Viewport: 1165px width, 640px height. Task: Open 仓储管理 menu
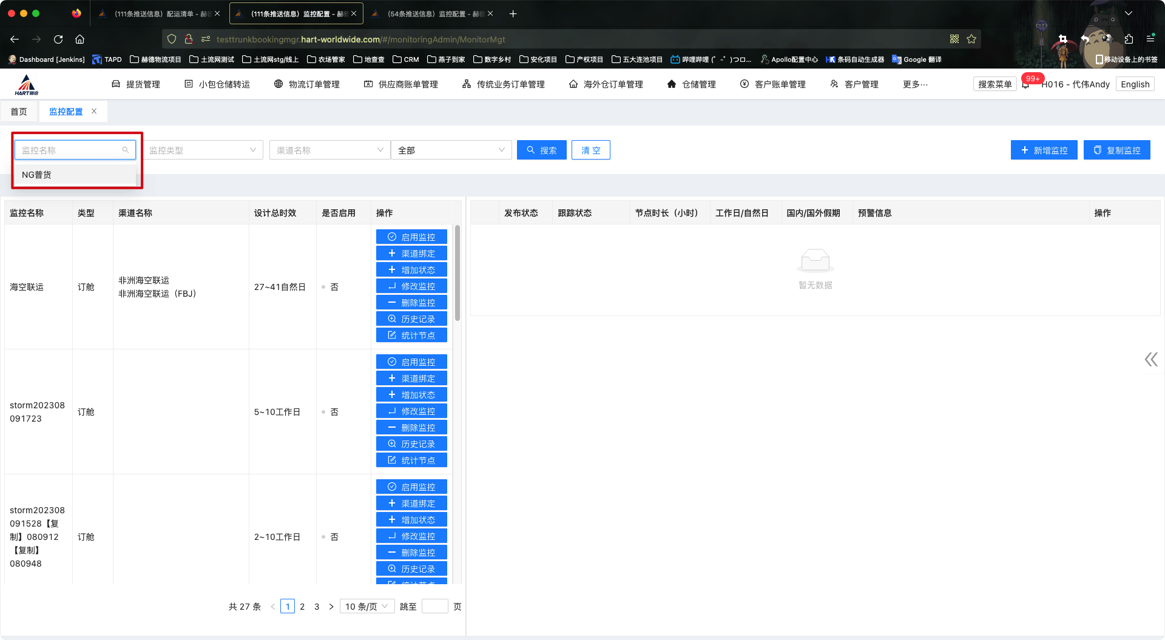692,84
